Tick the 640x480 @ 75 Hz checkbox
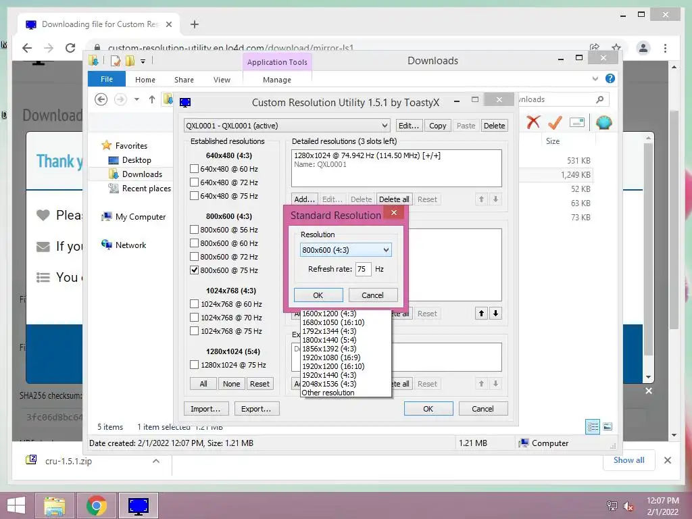692x519 pixels. tap(194, 195)
